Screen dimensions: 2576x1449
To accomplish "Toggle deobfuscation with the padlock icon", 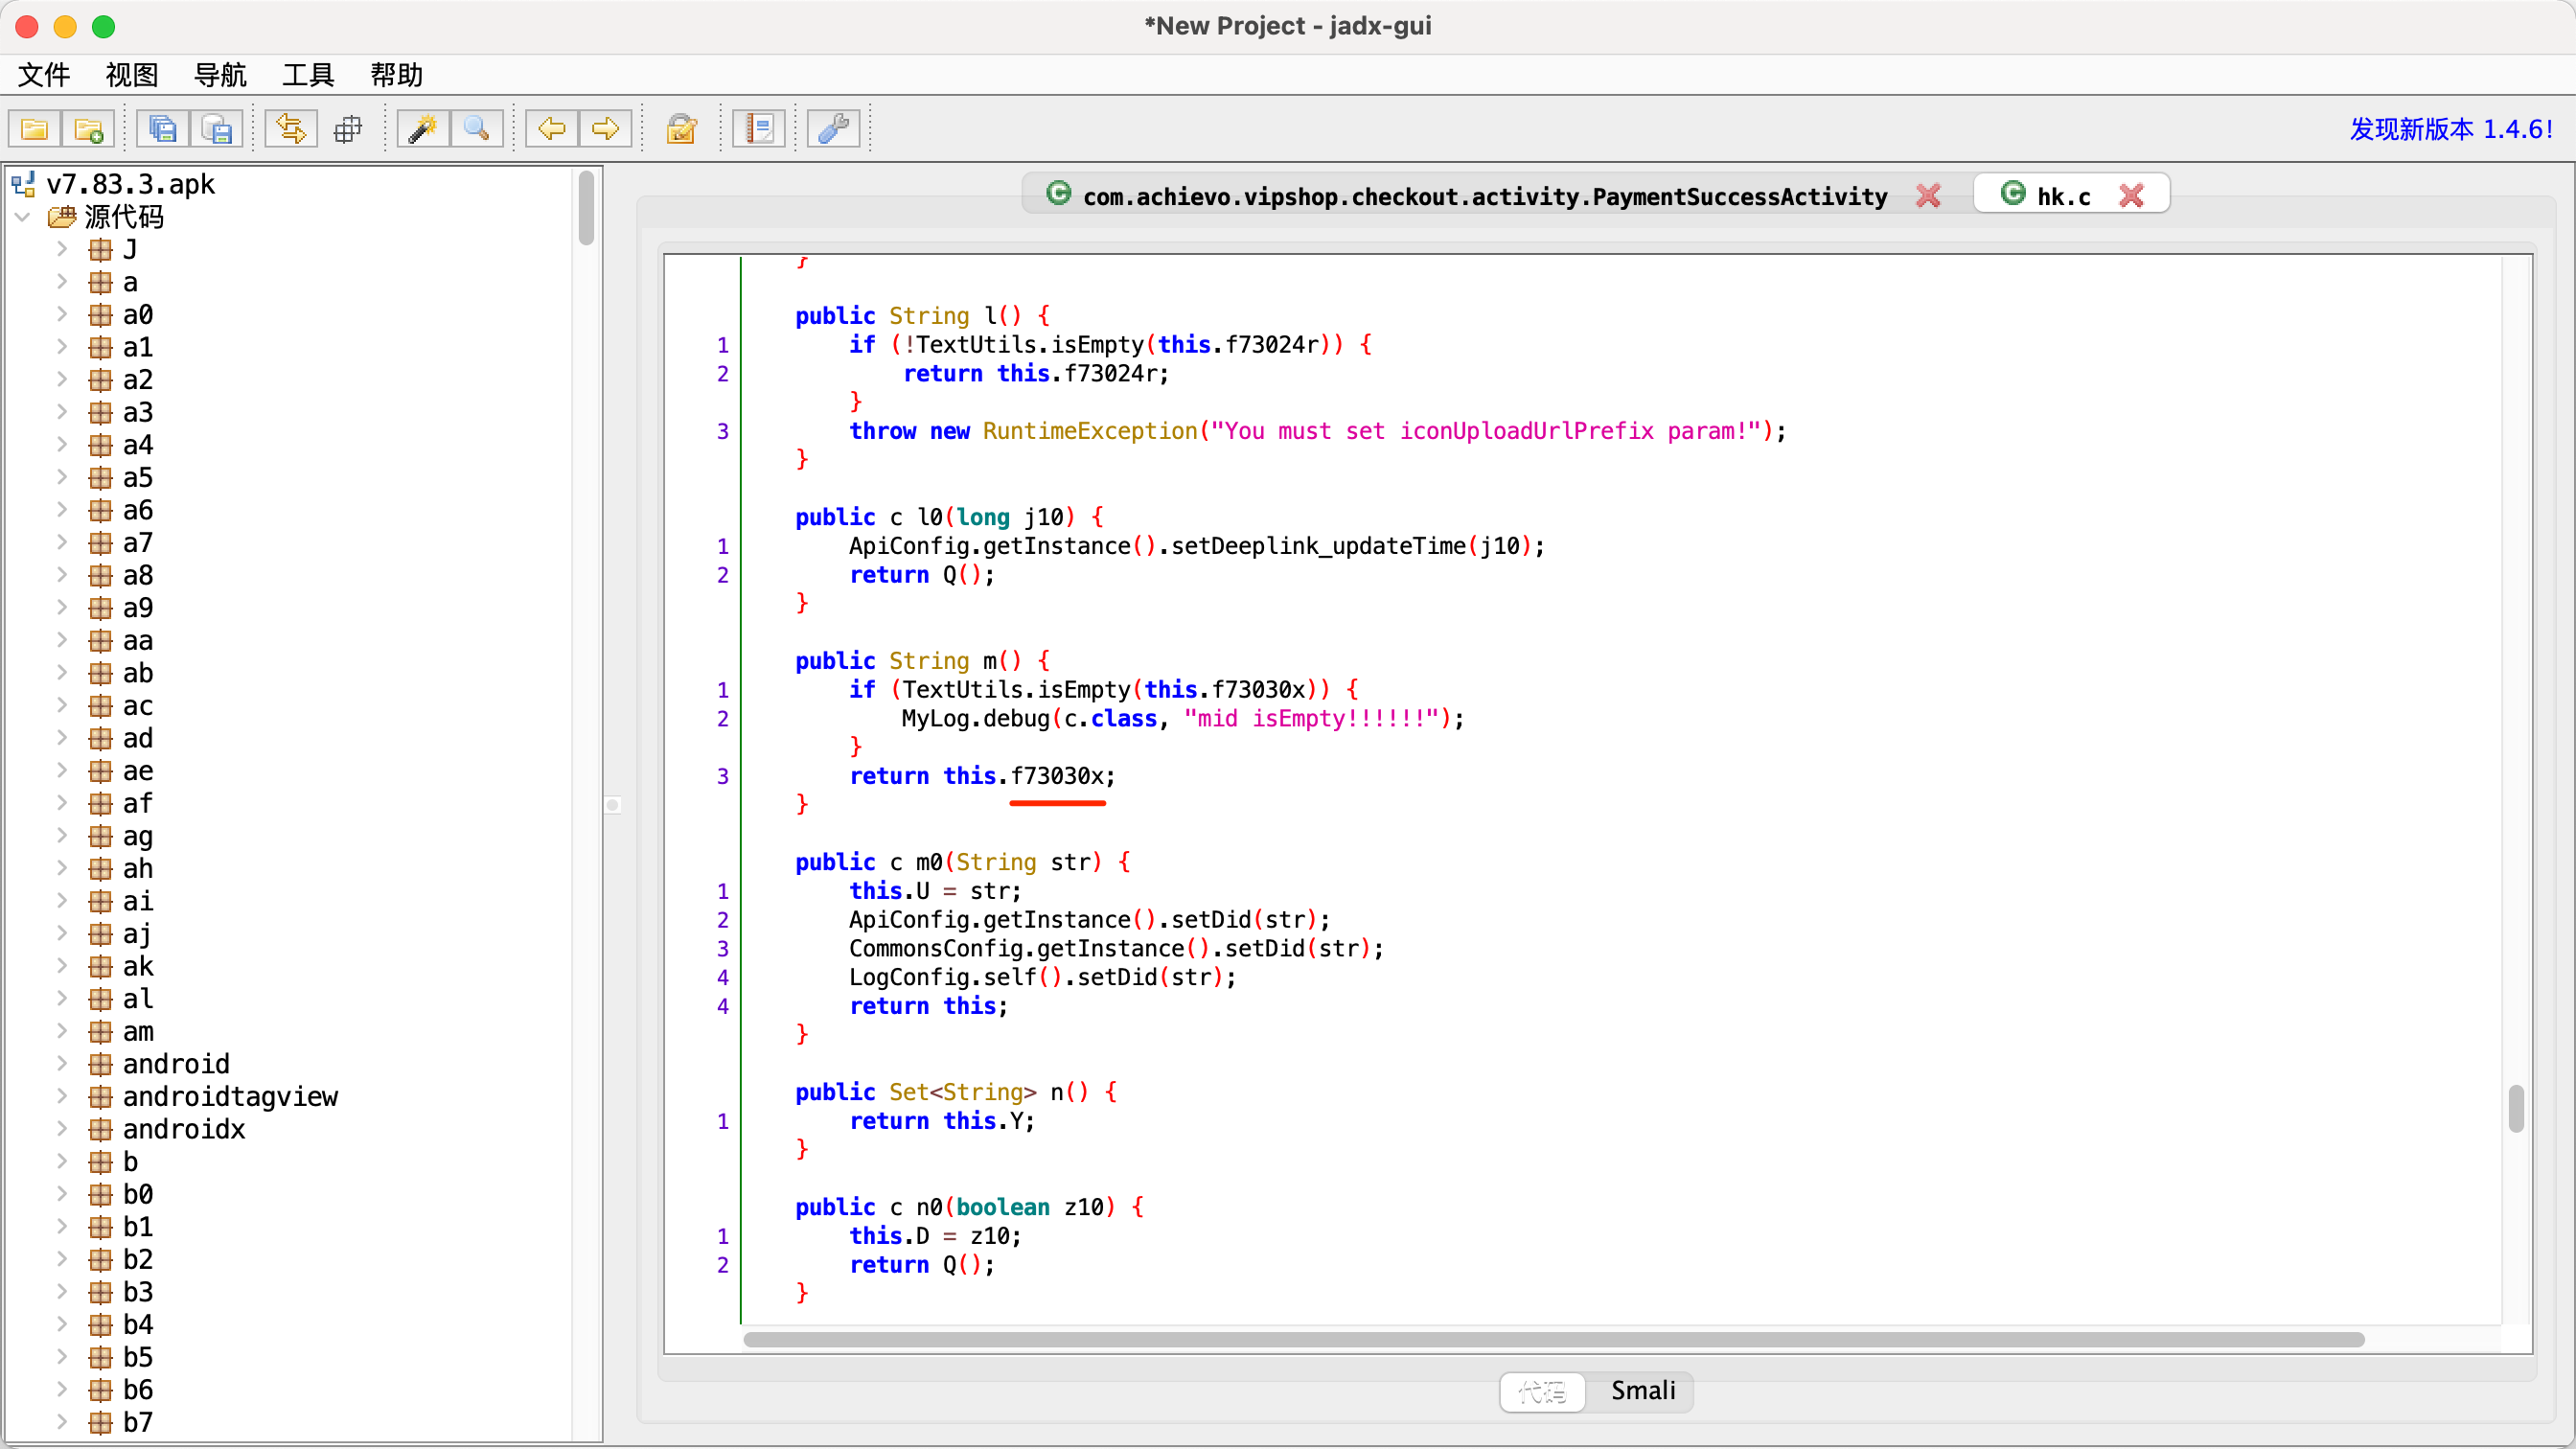I will coord(681,129).
